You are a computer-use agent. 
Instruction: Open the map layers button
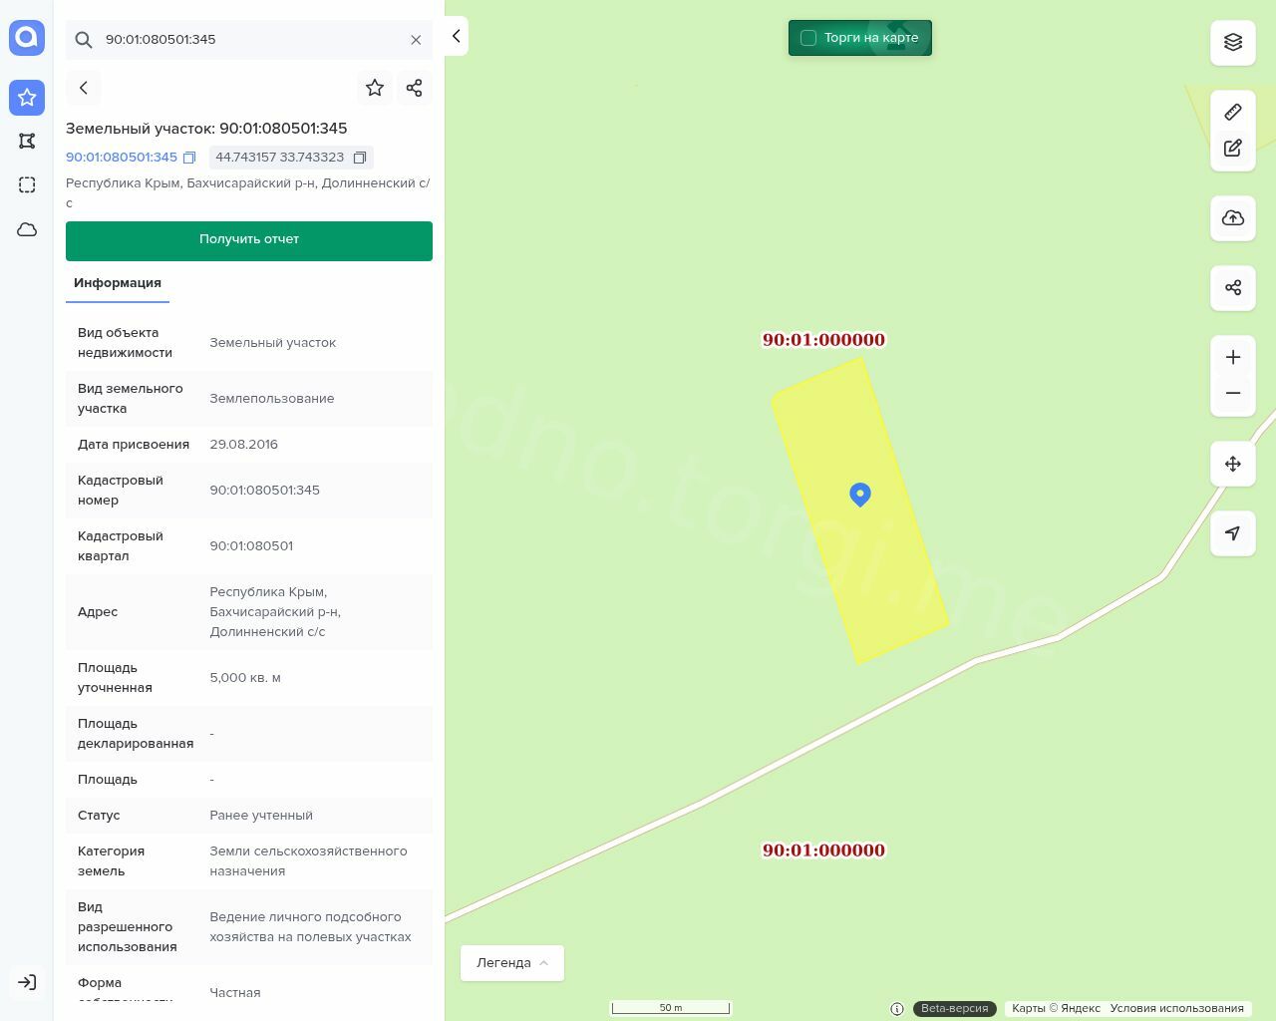click(1233, 42)
